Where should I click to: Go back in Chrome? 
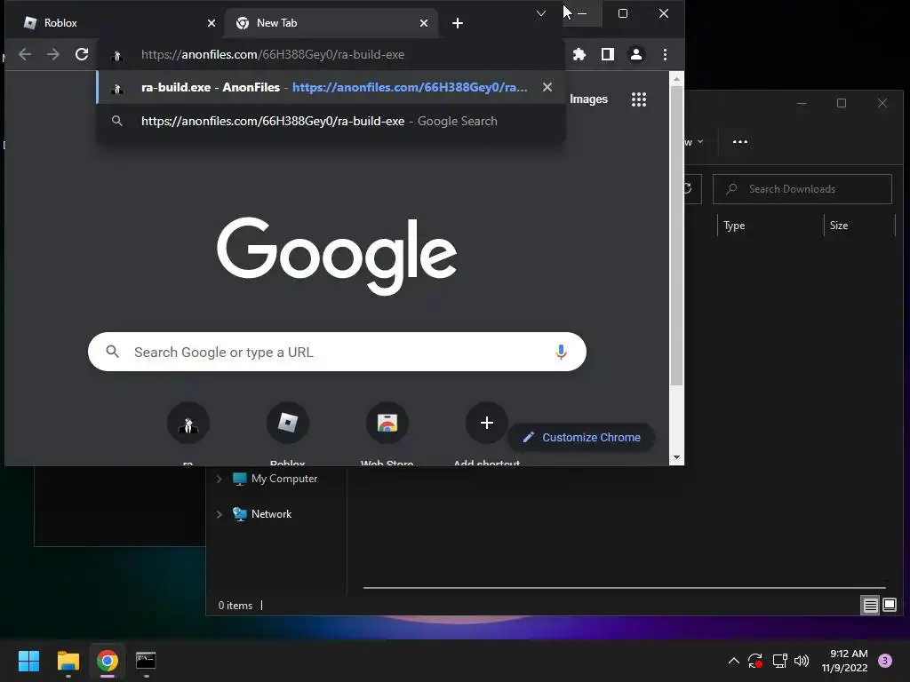pos(25,54)
